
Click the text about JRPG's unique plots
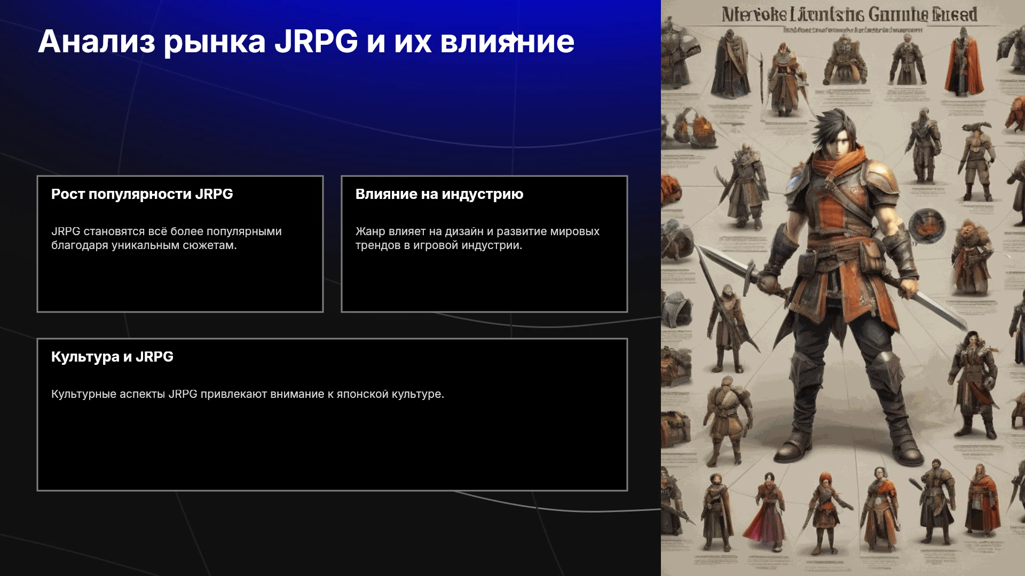[x=167, y=238]
